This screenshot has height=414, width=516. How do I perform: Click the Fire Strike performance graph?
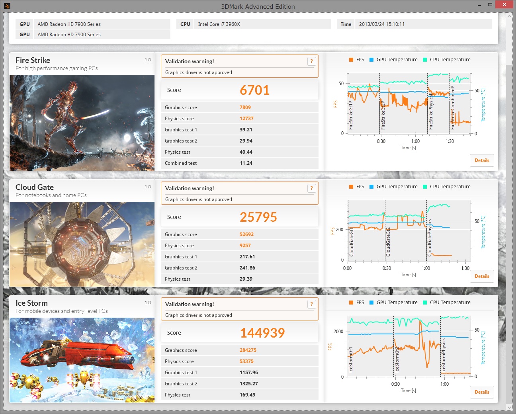click(x=409, y=103)
